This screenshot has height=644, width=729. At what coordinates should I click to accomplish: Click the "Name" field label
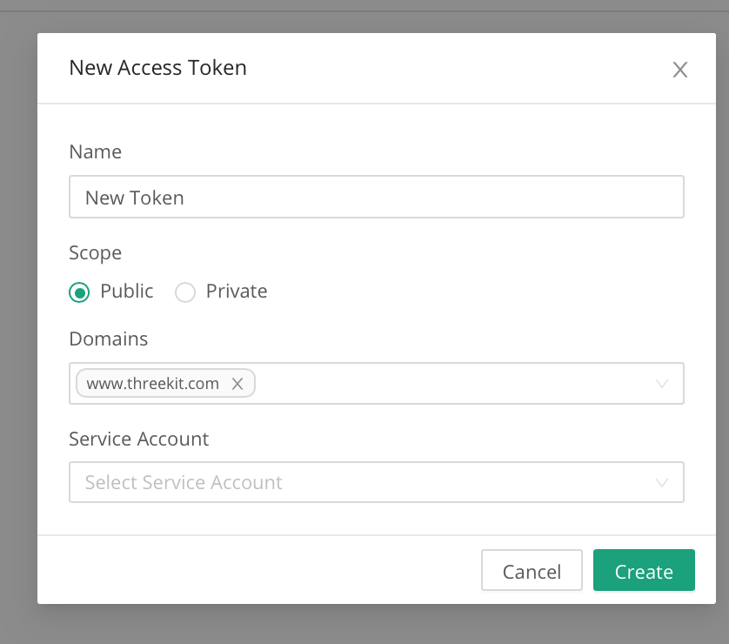pos(95,151)
